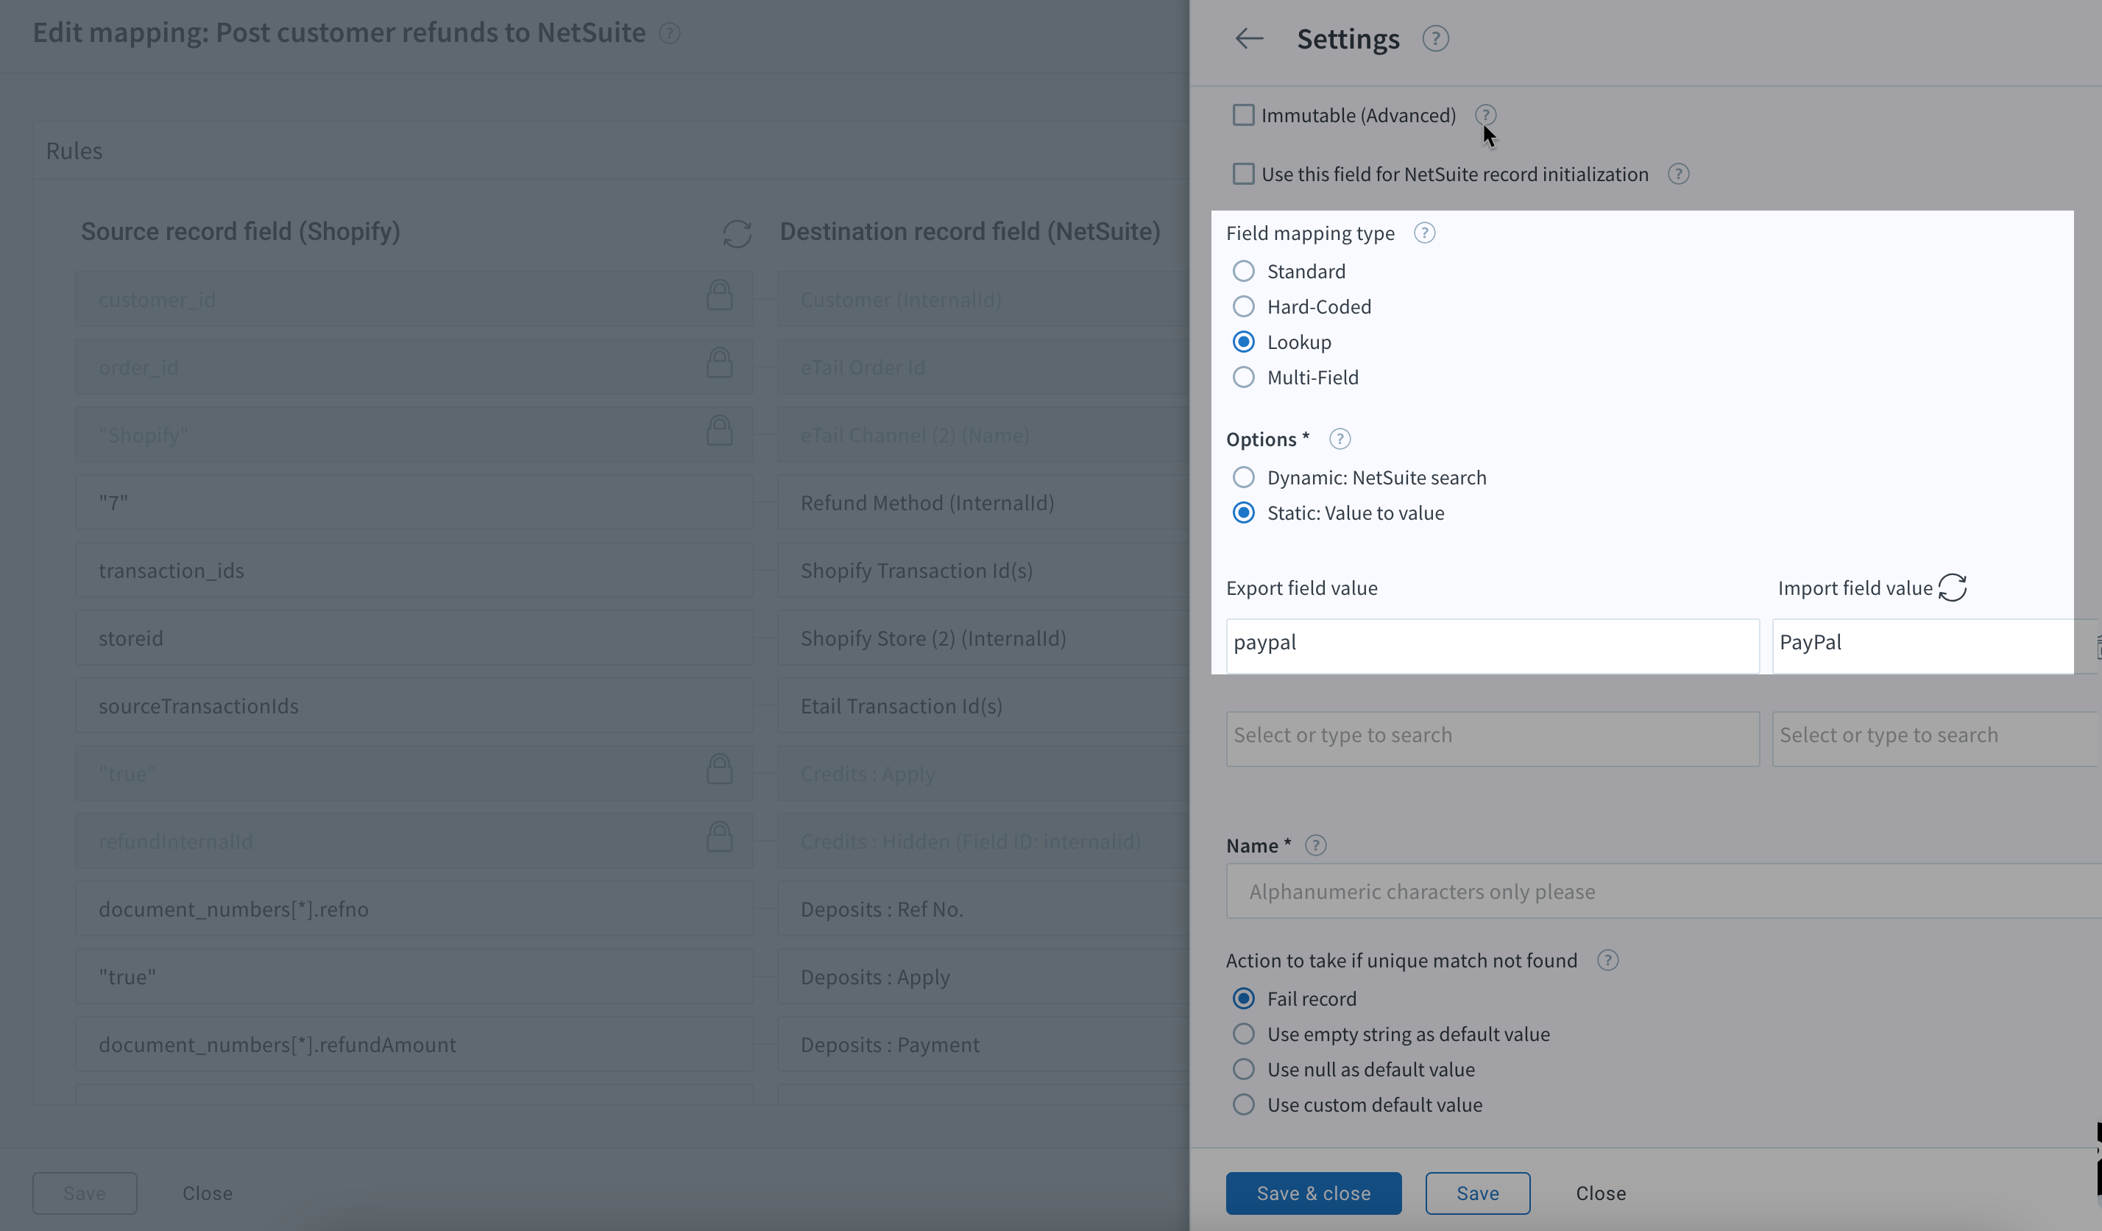Screen dimensions: 2102x1231
Task: Click lock icon on "true" Credits Apply row
Action: 719,769
